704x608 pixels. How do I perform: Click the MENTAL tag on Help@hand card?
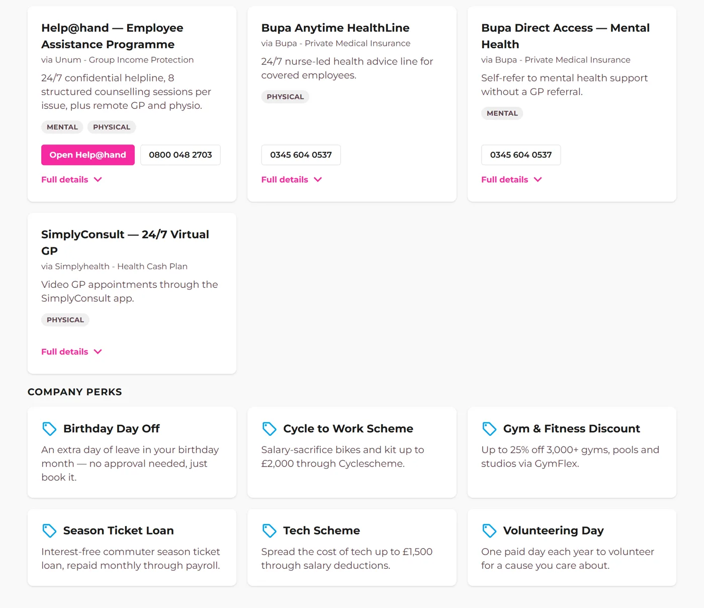[62, 127]
